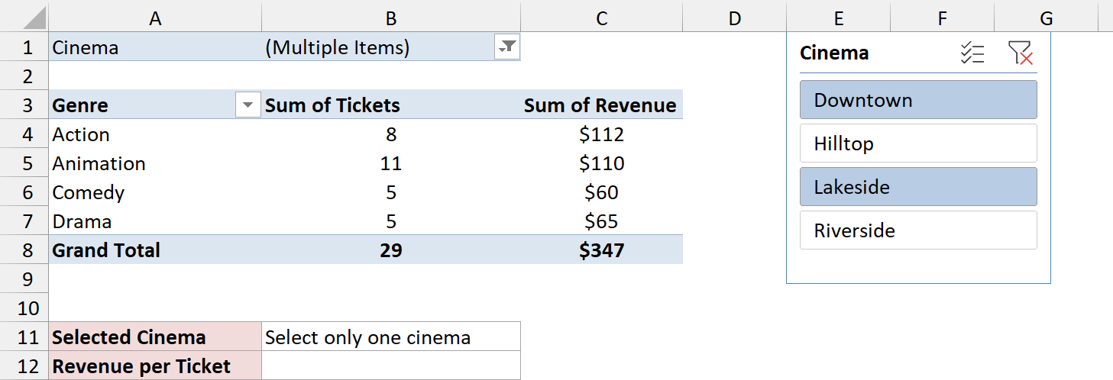The image size is (1113, 380).
Task: Select row 8 header
Action: pos(24,250)
